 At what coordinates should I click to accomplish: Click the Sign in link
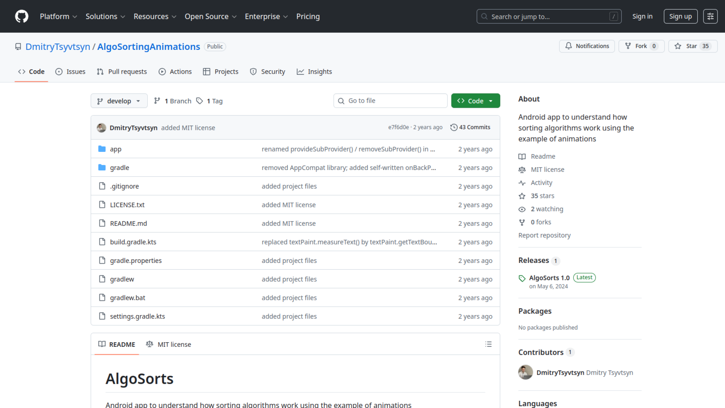click(x=642, y=16)
